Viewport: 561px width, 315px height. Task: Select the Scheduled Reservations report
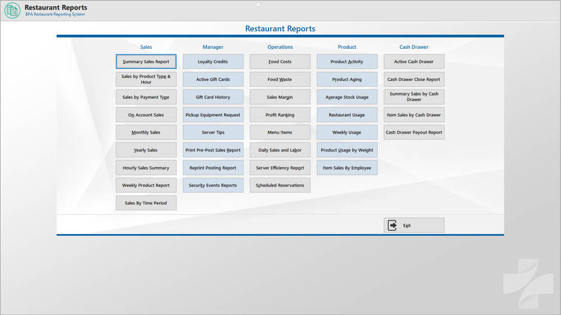coord(280,185)
